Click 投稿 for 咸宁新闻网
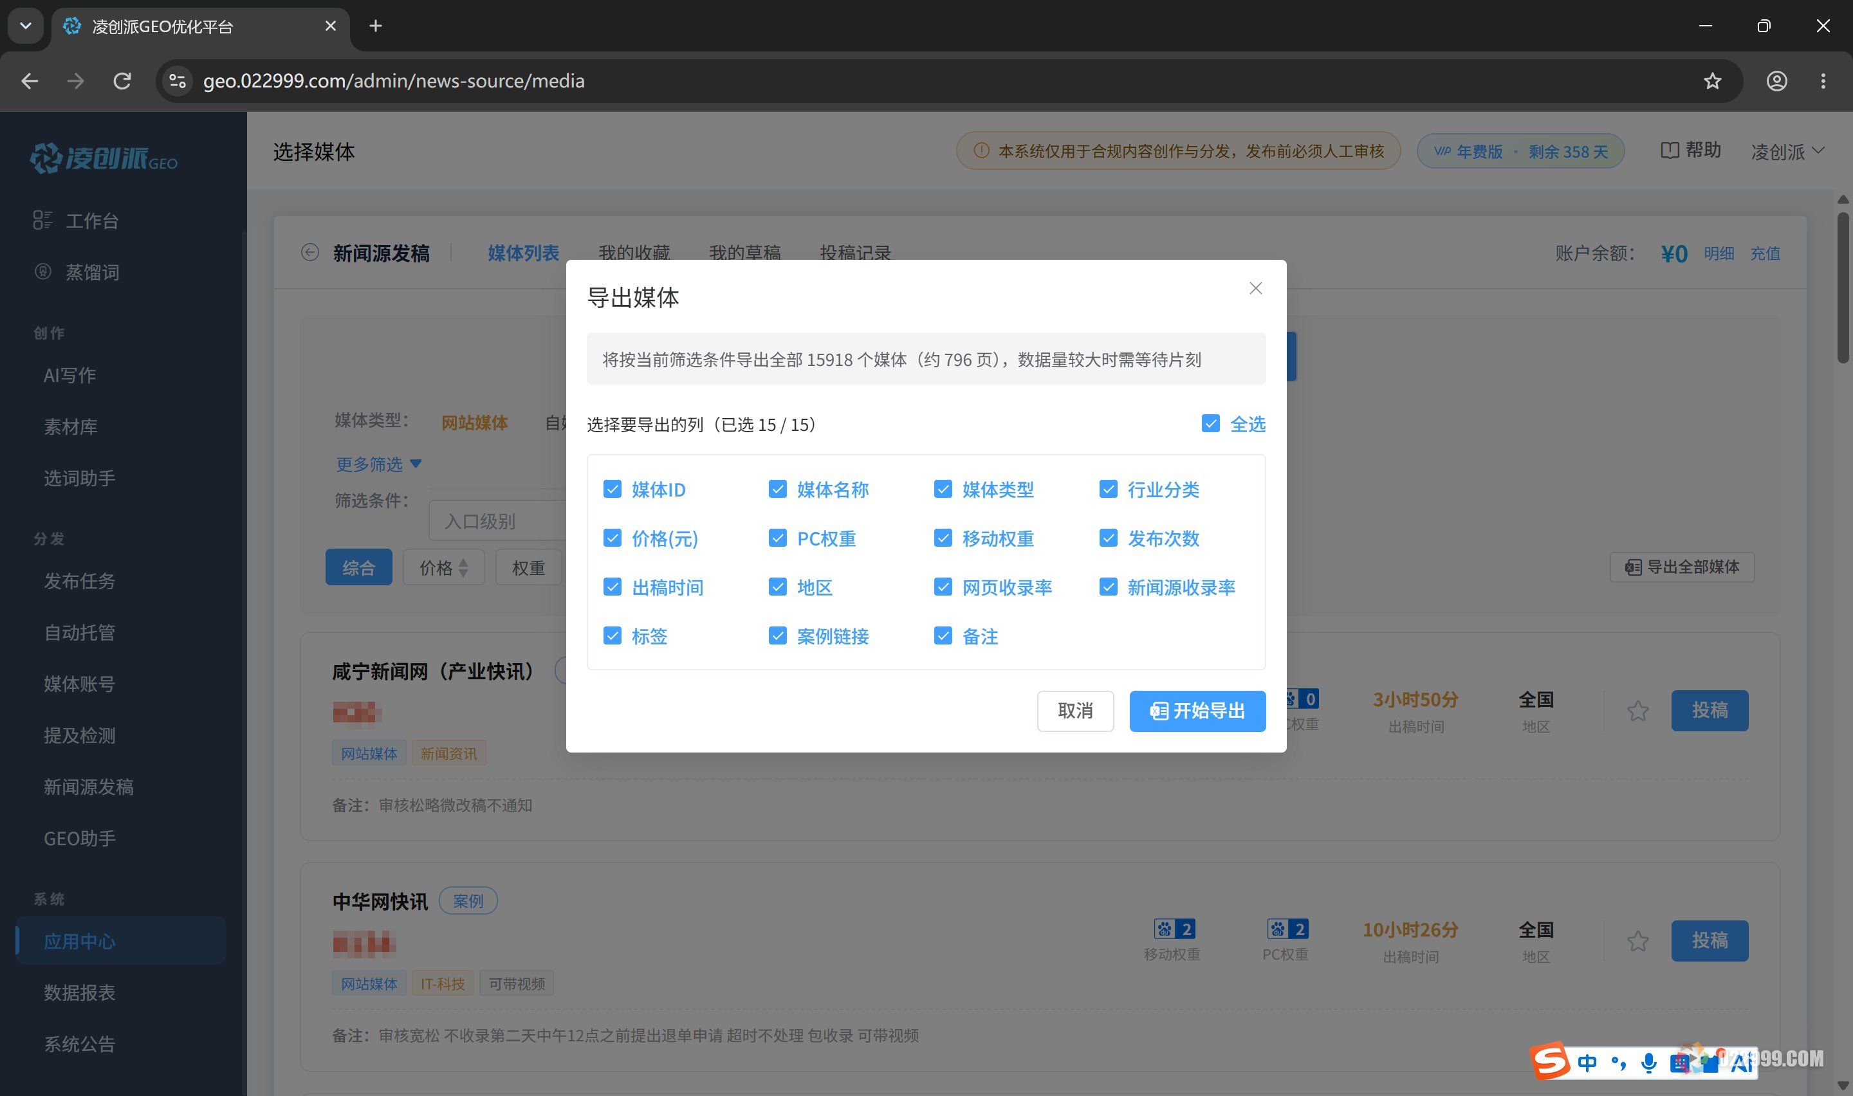The image size is (1853, 1096). point(1710,711)
